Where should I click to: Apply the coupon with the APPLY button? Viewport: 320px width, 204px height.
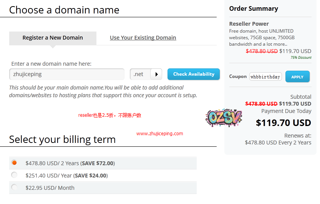[x=297, y=77]
